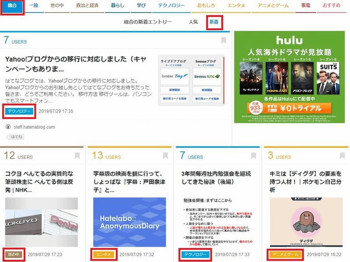Bookmark the Yahoo!ブログ移行 entry
Image resolution: width=350 pixels, height=262 pixels.
(224, 40)
